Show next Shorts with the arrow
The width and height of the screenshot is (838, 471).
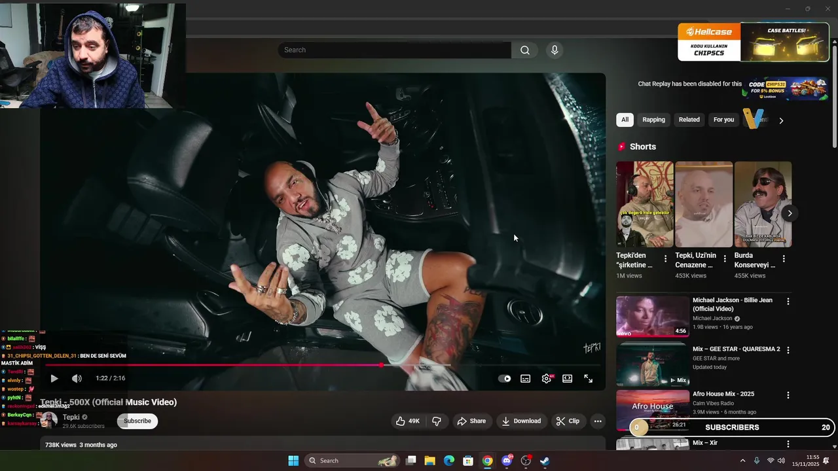[790, 213]
